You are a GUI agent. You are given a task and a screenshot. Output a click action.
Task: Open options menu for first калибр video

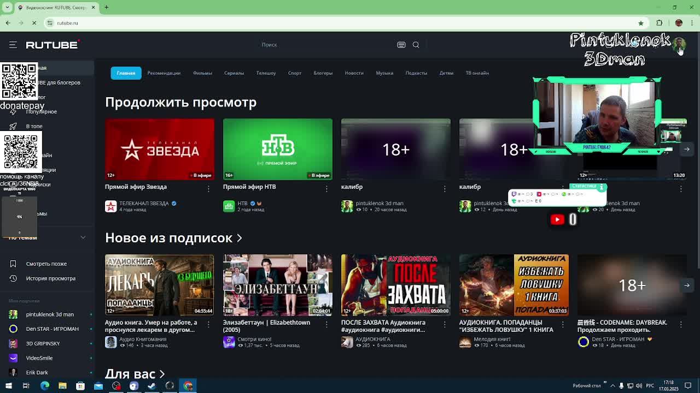(x=445, y=188)
